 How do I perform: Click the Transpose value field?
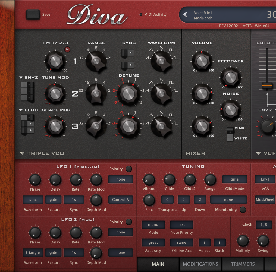[167, 200]
